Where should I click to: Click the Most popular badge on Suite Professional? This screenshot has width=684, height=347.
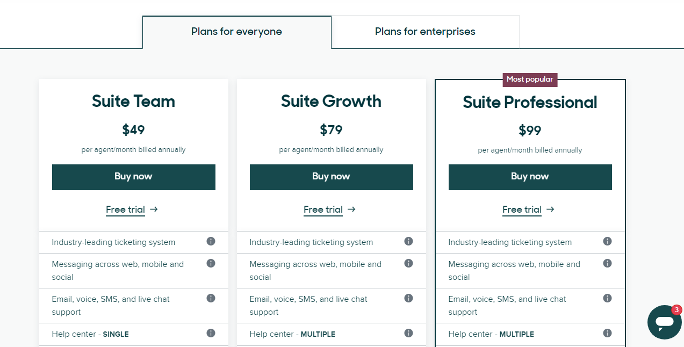click(x=530, y=79)
